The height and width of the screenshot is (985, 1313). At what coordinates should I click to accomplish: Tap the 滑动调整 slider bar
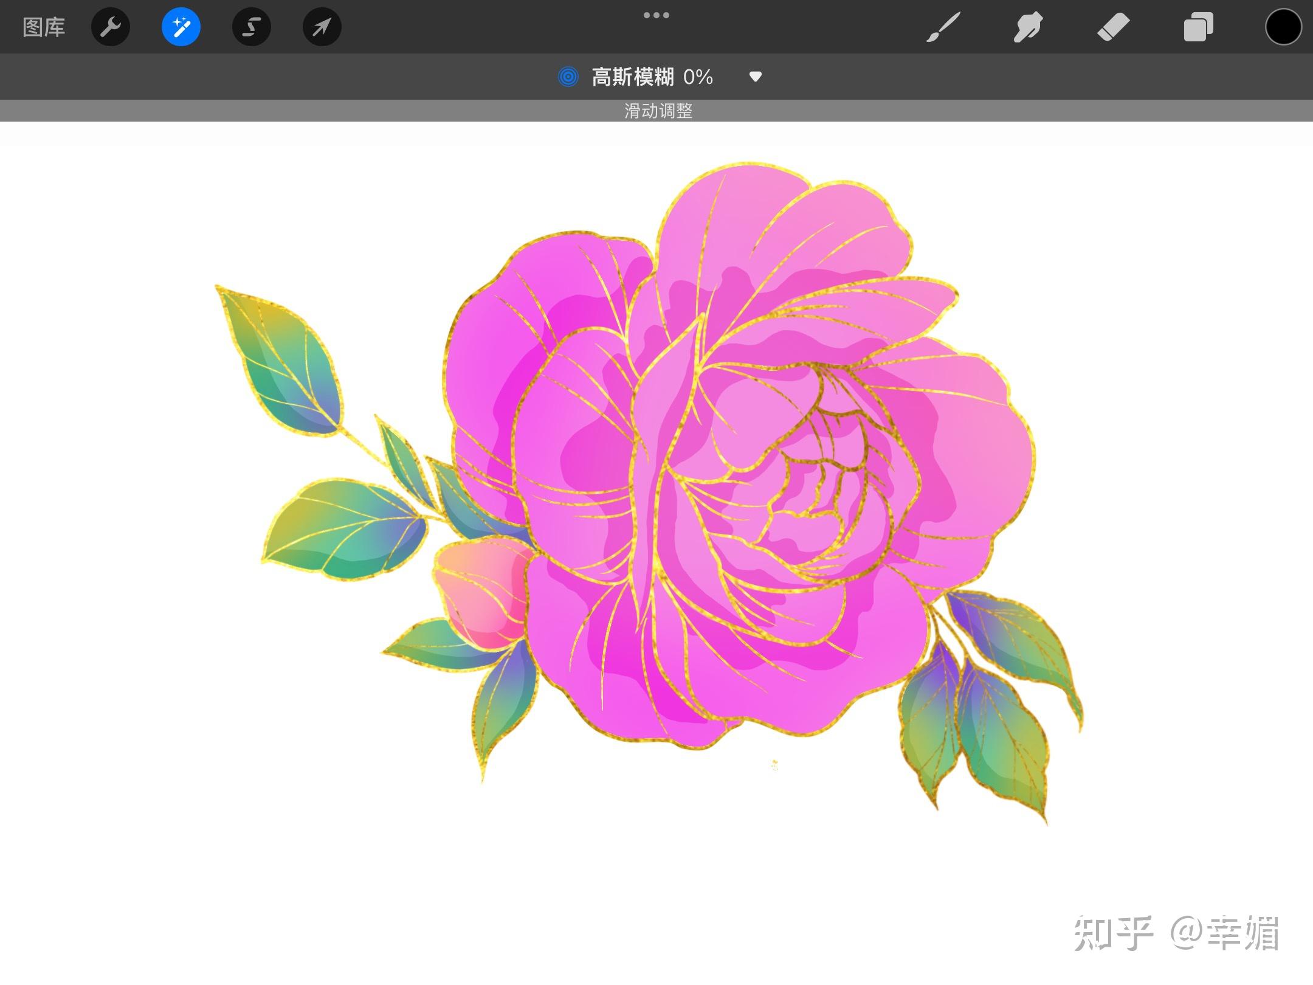[x=656, y=111]
